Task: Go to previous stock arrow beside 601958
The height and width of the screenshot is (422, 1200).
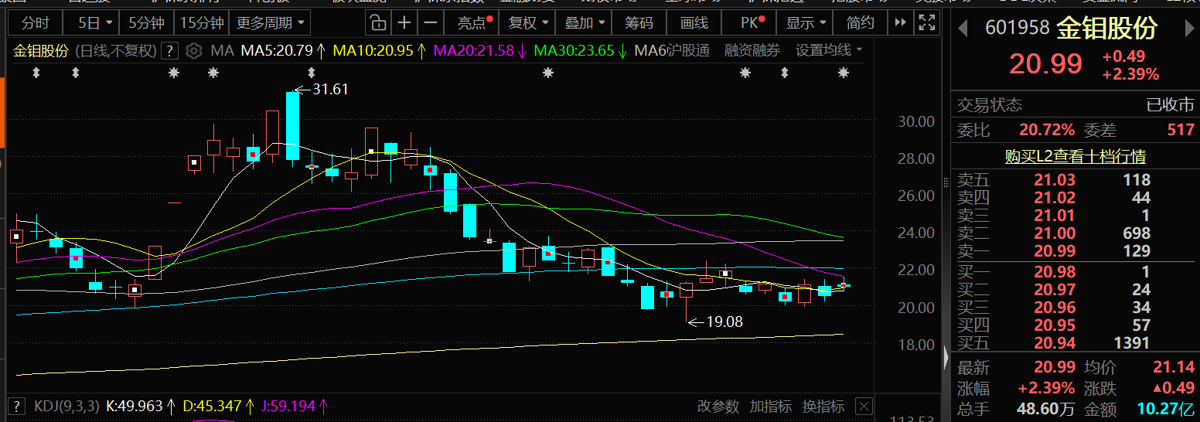Action: (x=963, y=29)
